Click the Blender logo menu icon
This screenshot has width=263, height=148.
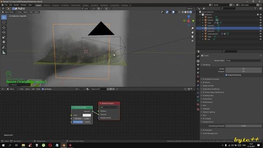tap(2, 5)
